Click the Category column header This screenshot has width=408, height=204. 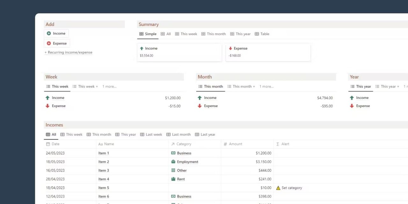click(195, 144)
